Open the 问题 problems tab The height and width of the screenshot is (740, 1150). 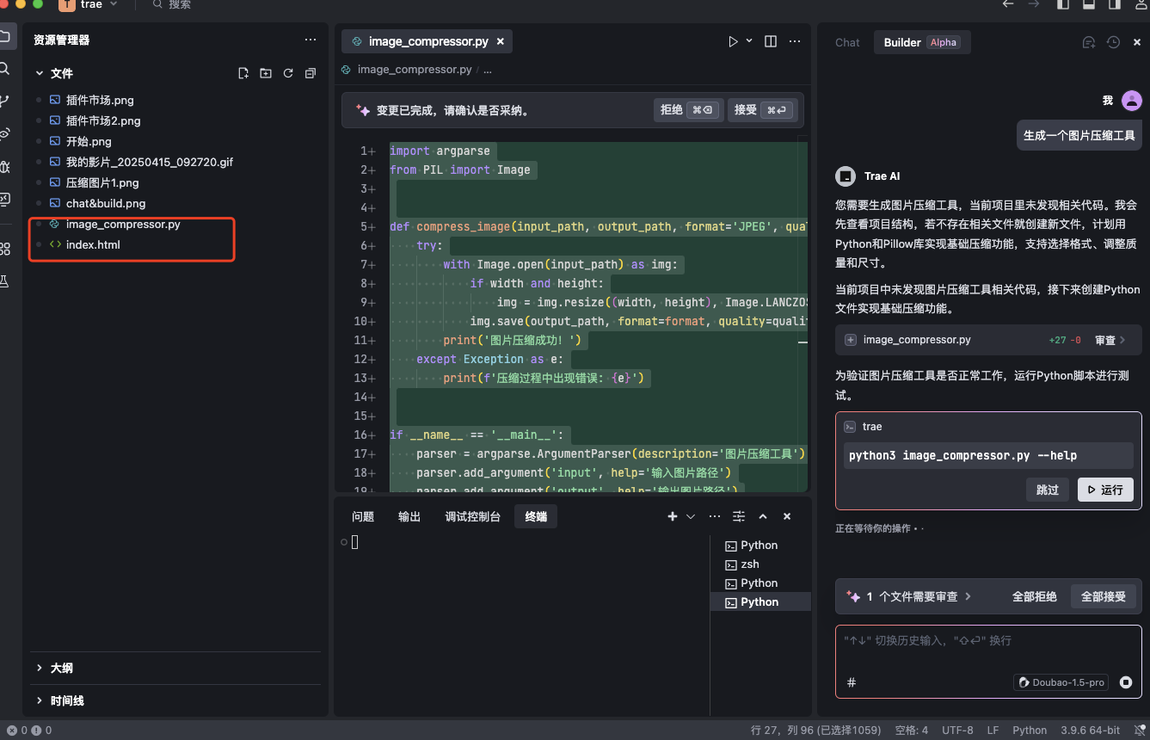pyautogui.click(x=363, y=516)
